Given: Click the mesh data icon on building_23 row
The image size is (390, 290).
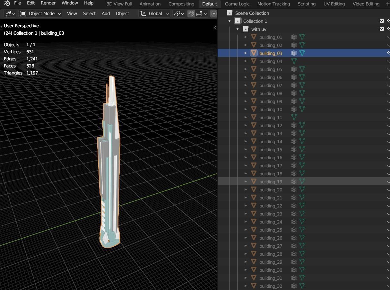Looking at the screenshot, I should point(302,214).
